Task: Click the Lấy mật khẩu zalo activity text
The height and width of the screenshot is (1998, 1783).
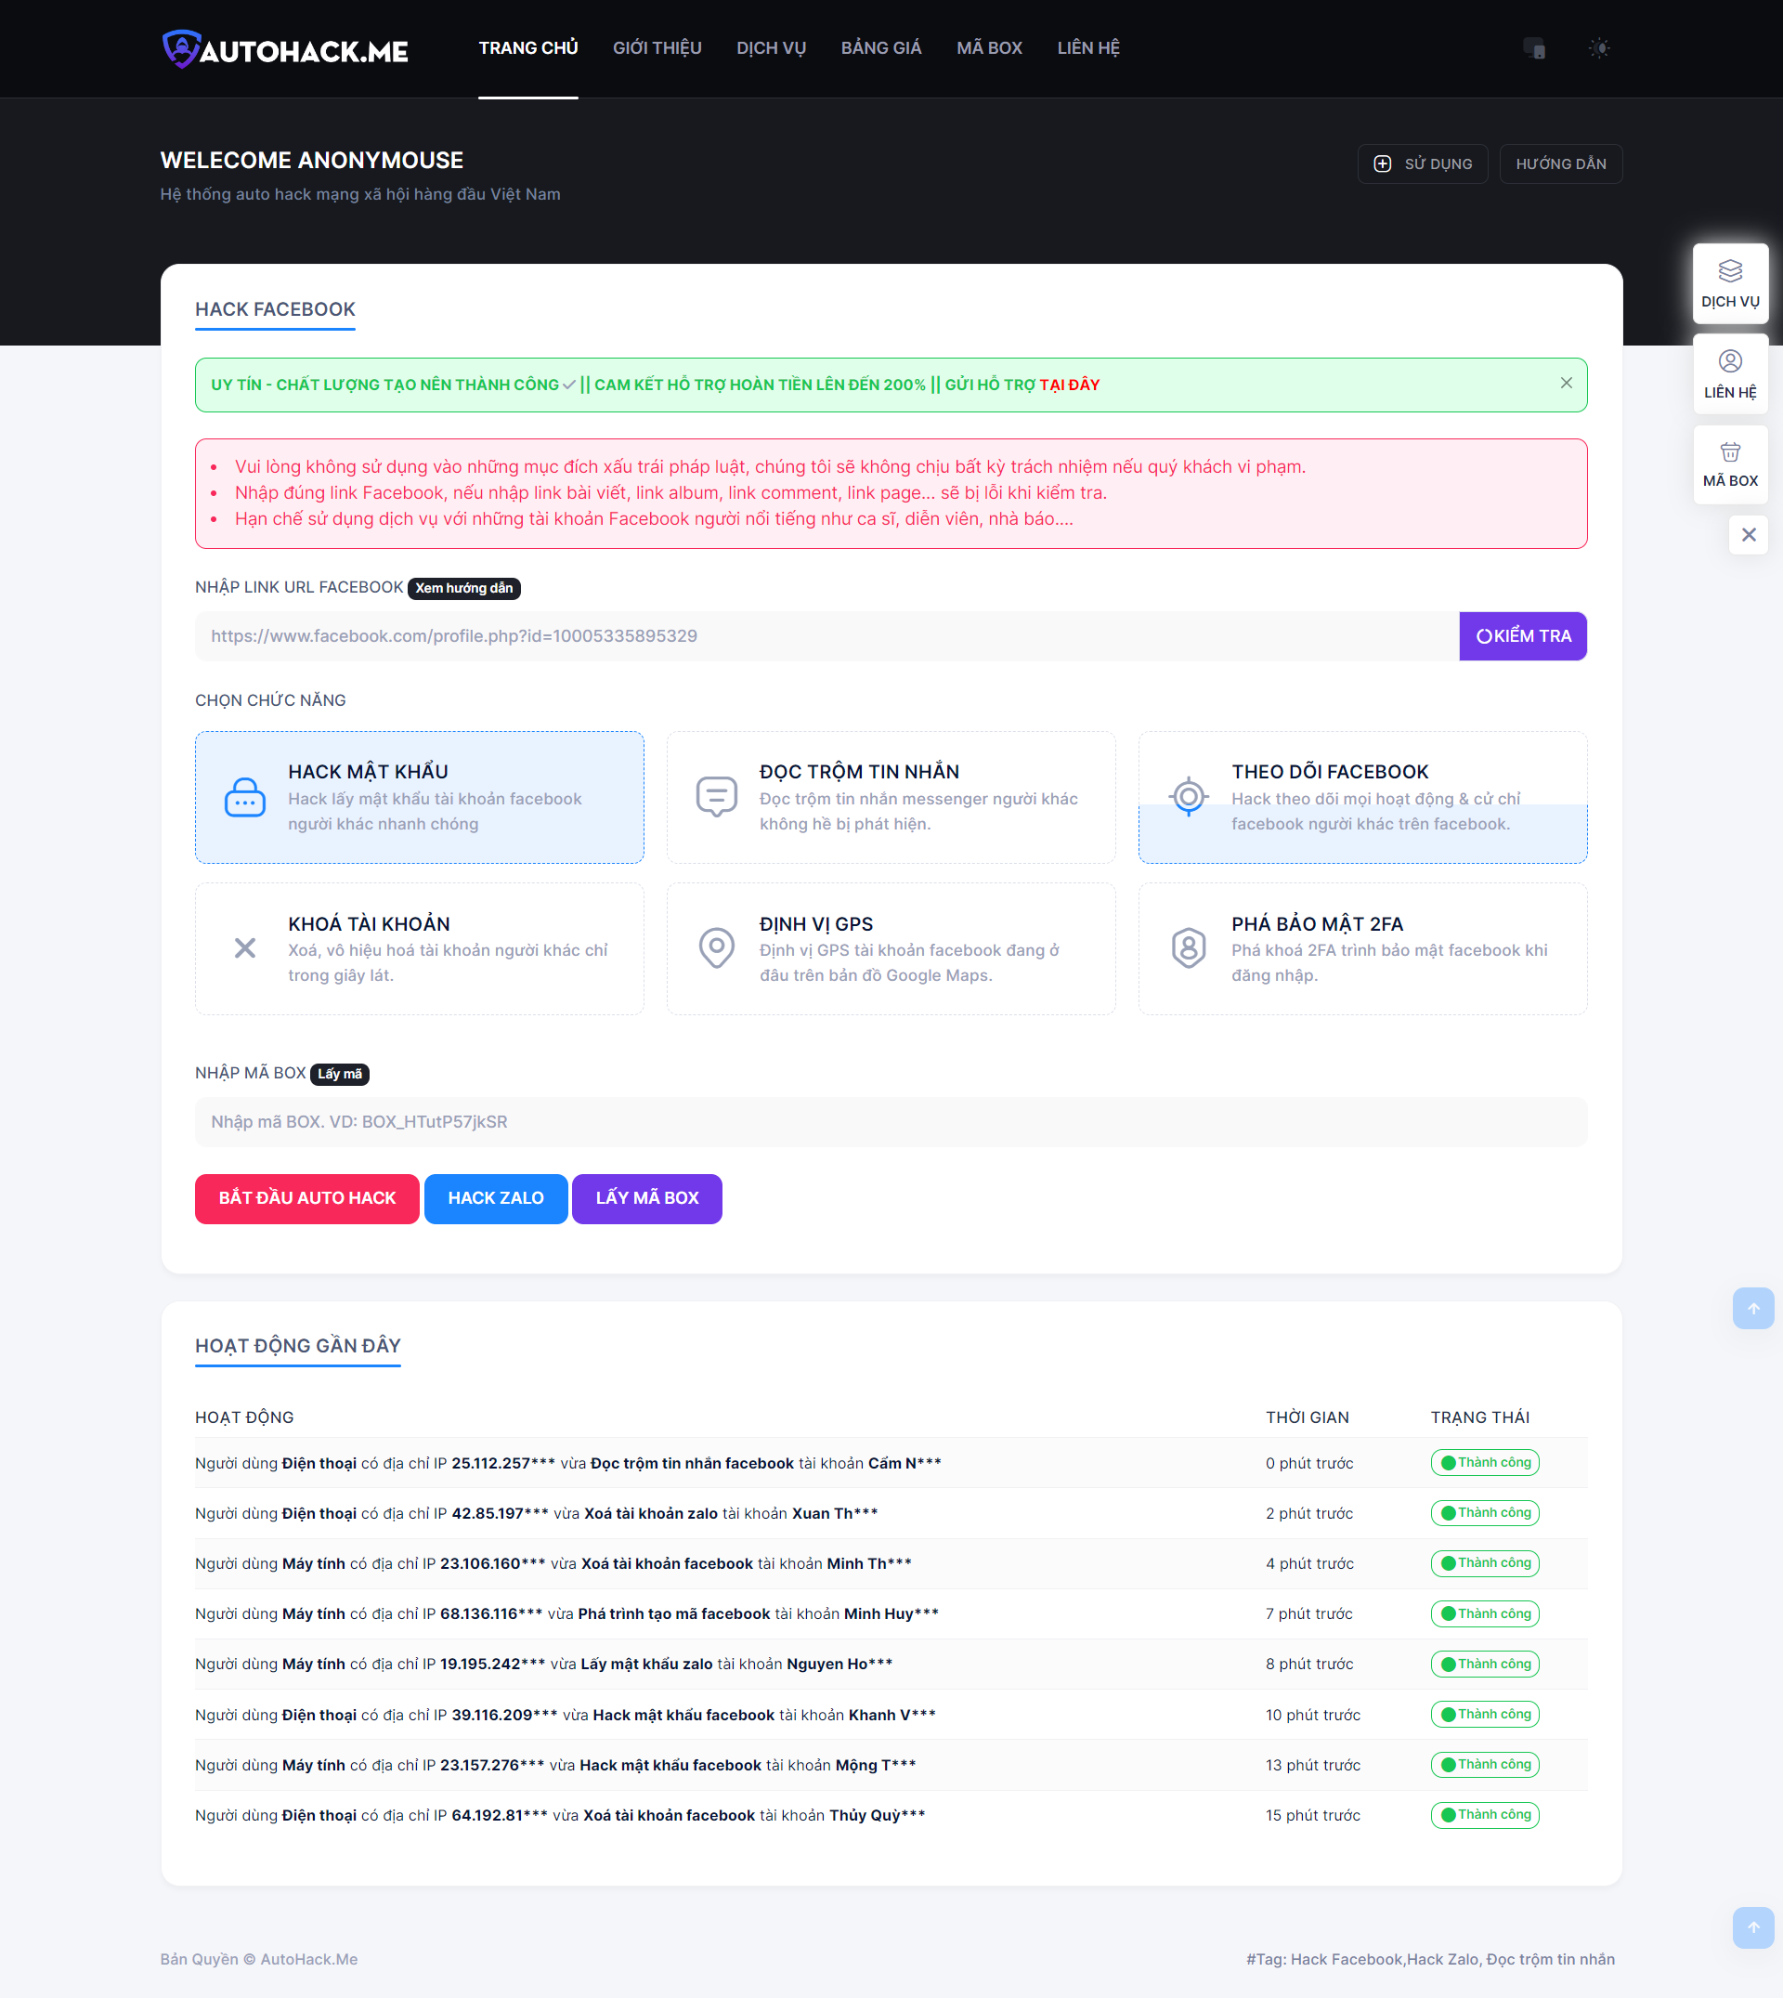Action: (x=646, y=1665)
